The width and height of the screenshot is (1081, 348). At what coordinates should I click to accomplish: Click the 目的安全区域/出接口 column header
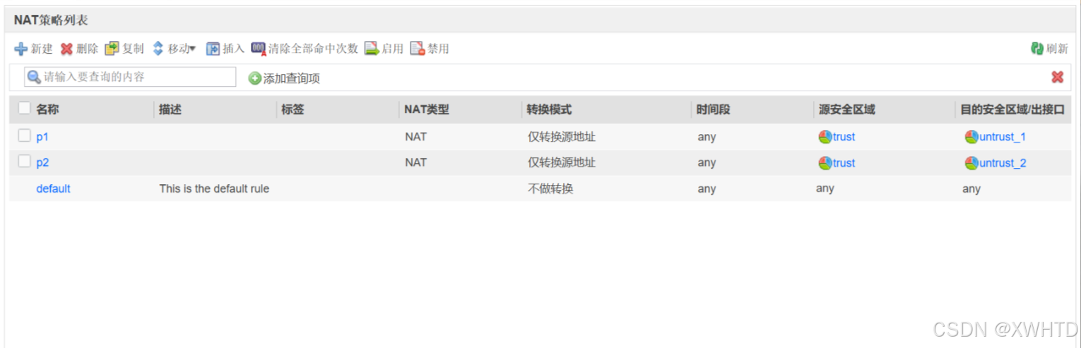click(1012, 109)
